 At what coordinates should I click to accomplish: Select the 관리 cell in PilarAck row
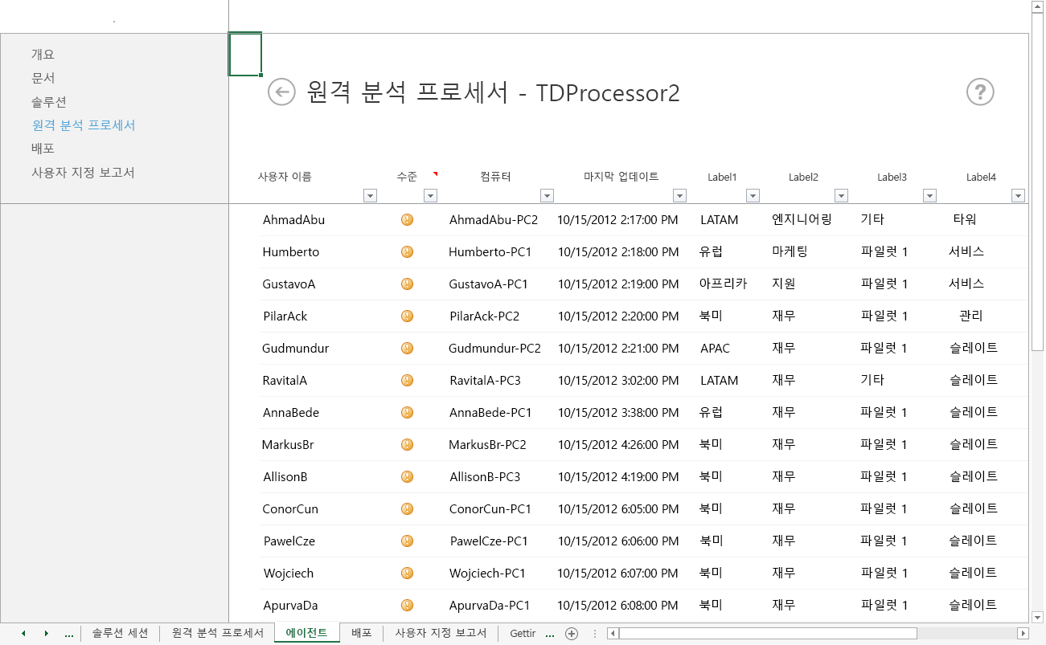pos(971,316)
